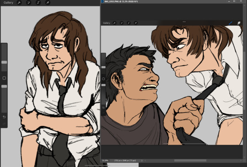Toggle the square modify button on left sidebar
The image size is (247, 167).
[4, 78]
